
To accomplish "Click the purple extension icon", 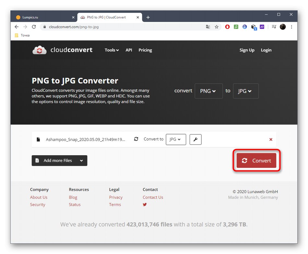I will [x=262, y=27].
